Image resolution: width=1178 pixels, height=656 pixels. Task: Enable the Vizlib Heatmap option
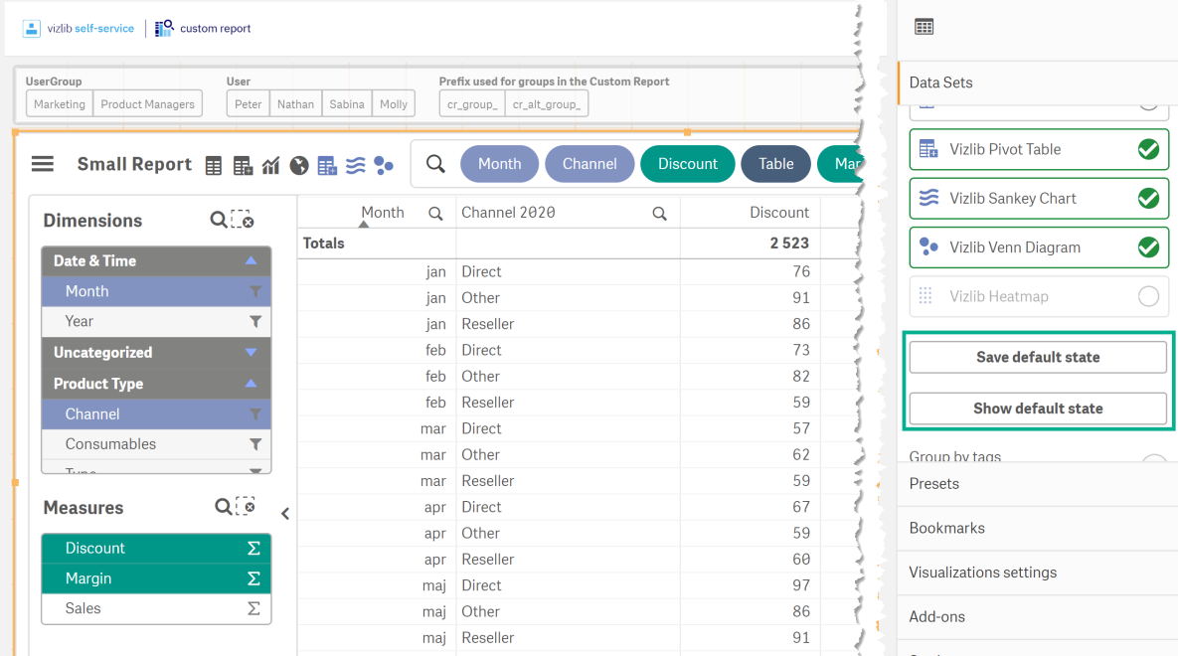[x=1148, y=296]
